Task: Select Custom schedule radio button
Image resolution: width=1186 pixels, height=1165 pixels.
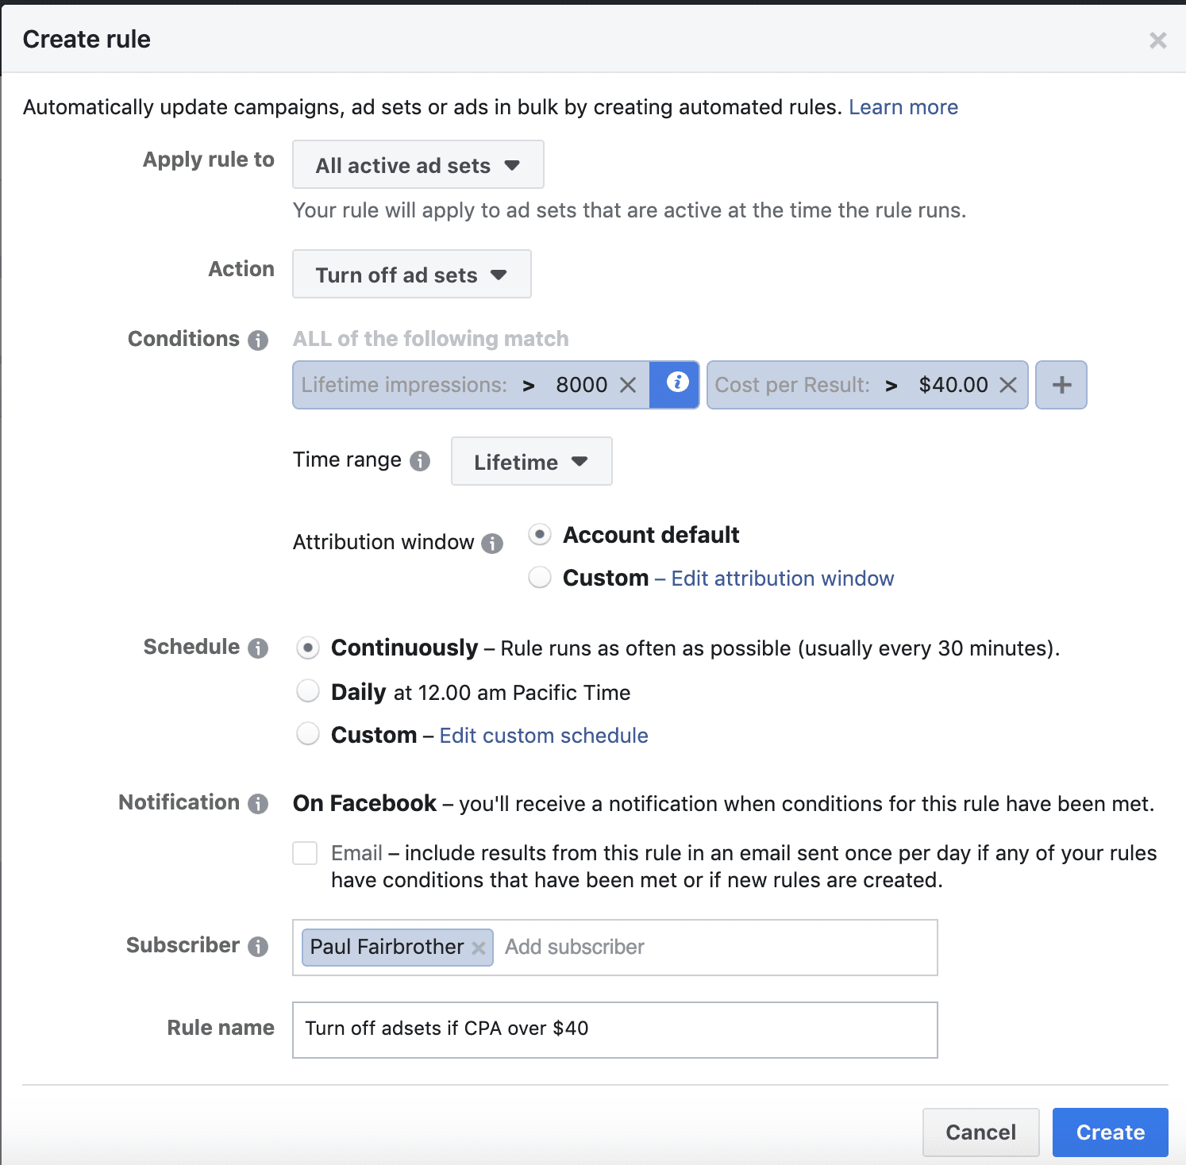Action: pos(308,734)
